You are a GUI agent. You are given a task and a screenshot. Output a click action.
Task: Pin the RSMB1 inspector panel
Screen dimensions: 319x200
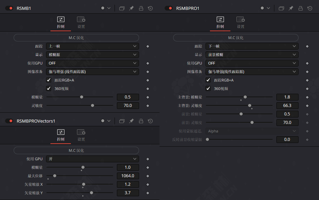[x=132, y=8]
